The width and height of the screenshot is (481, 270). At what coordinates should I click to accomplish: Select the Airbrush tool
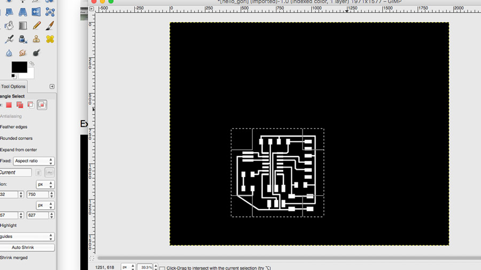[9, 39]
